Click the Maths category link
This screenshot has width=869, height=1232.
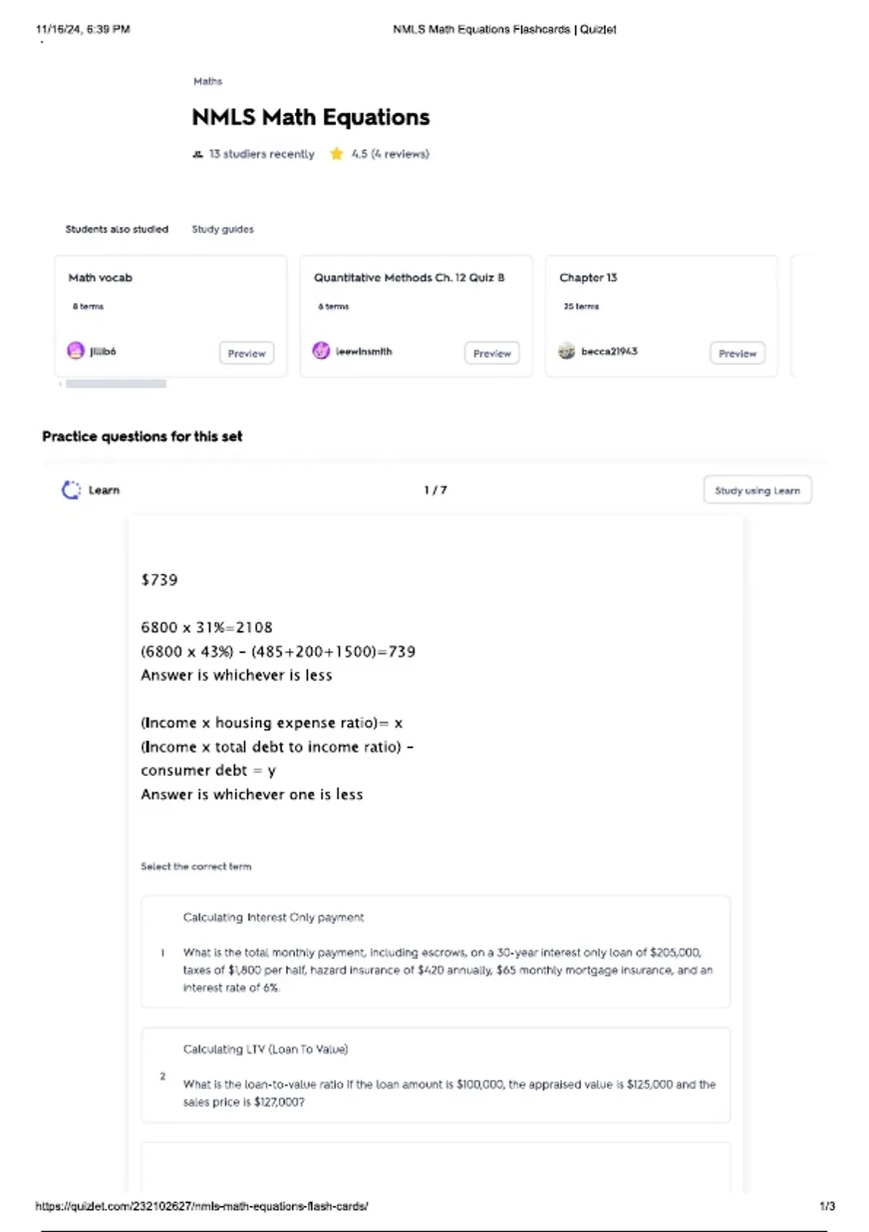(x=208, y=82)
